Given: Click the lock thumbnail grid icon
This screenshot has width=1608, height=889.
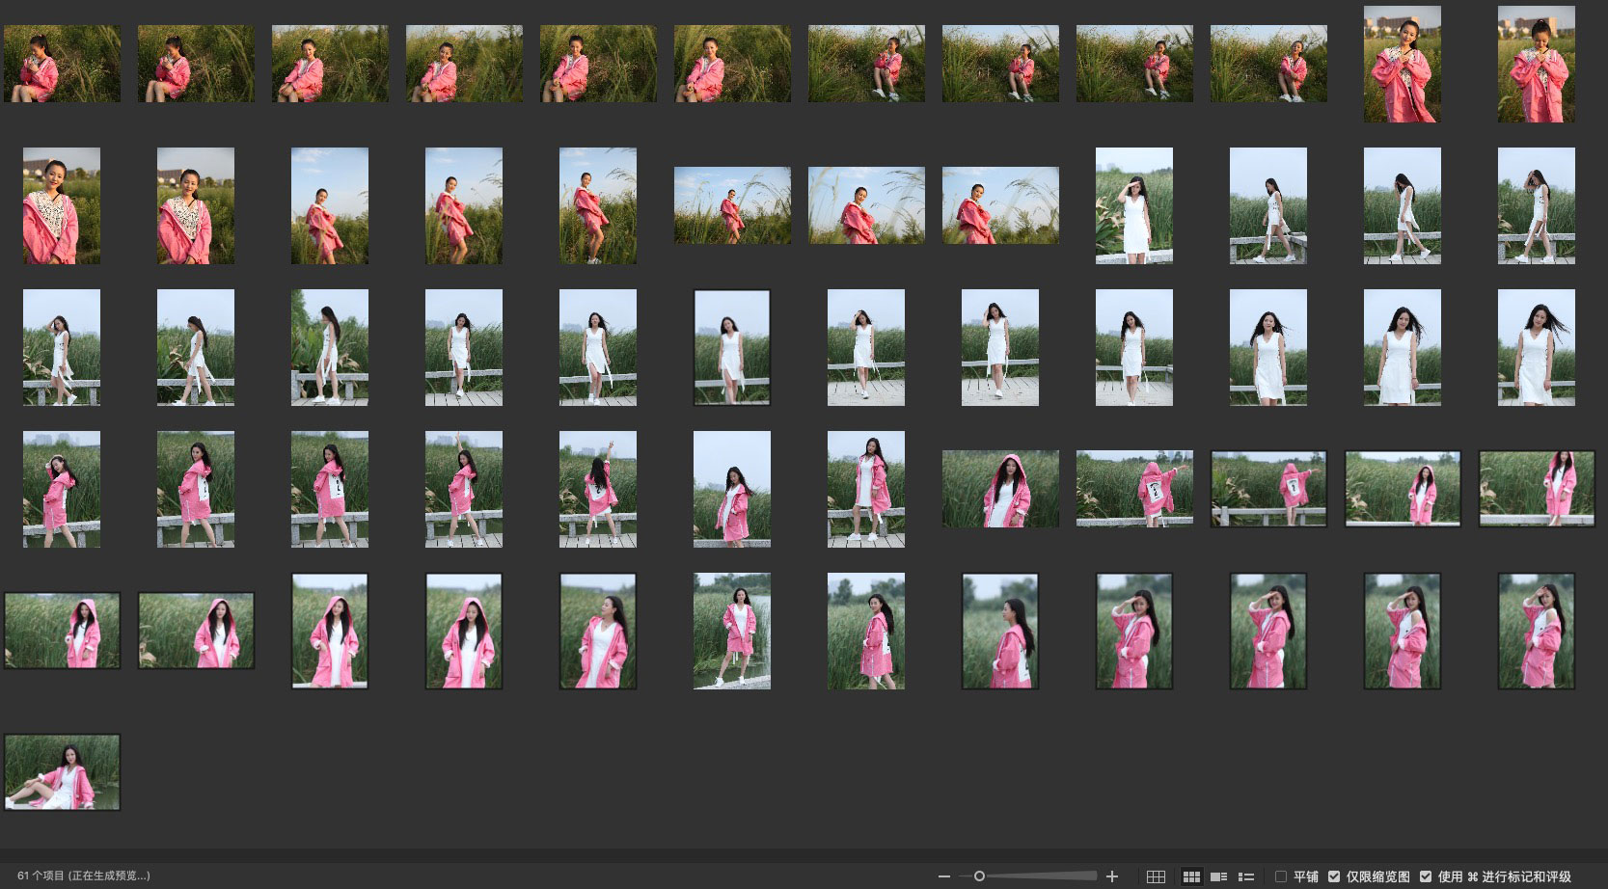Looking at the screenshot, I should pos(1156,876).
